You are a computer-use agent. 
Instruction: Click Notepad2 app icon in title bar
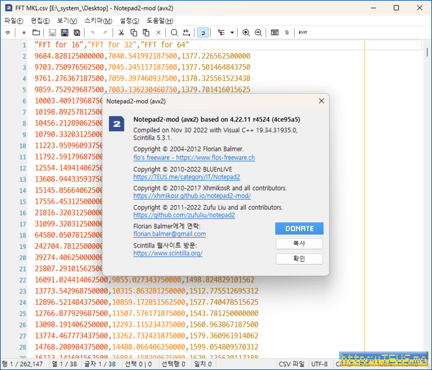click(x=9, y=8)
